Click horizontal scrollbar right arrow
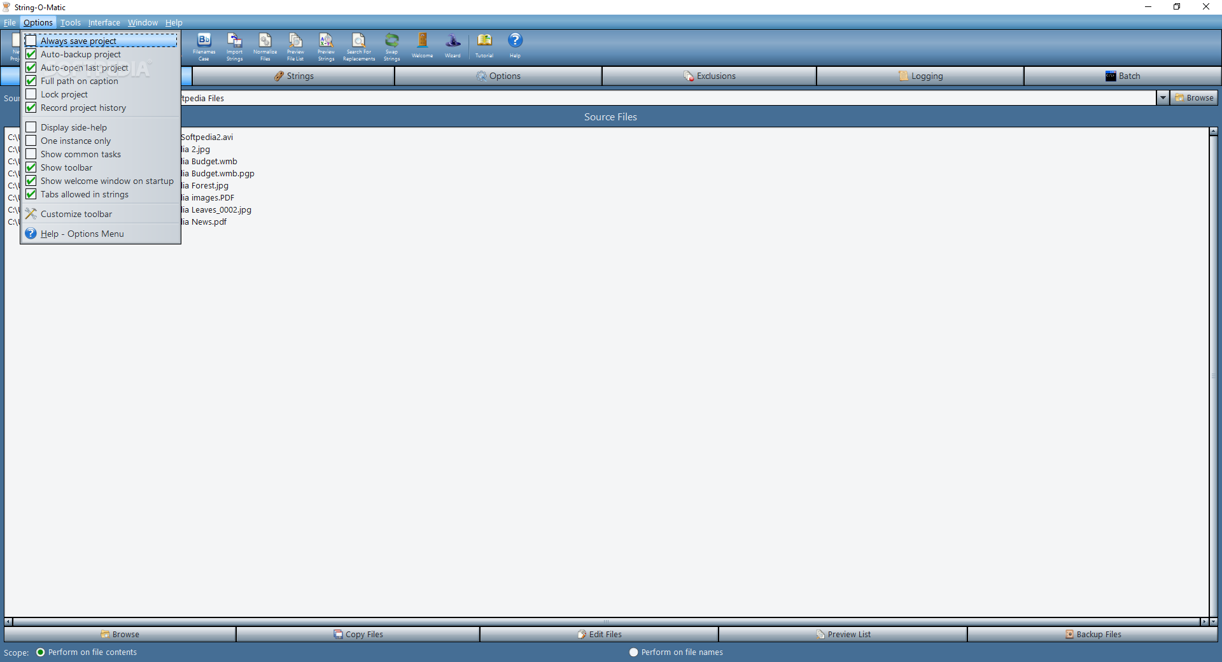 click(x=1204, y=621)
